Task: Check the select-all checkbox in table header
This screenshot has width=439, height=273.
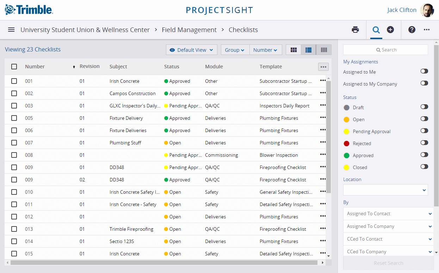Action: pos(14,67)
